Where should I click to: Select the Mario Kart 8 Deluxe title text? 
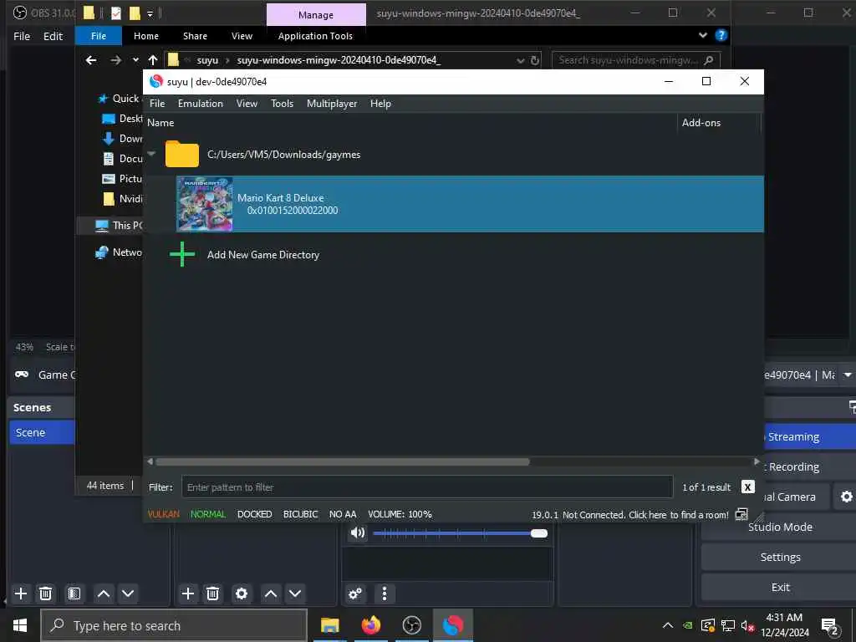[281, 197]
